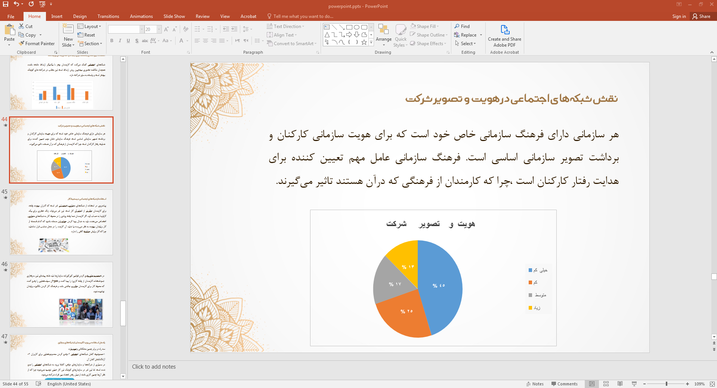Open Shape Fill dropdown
Image resolution: width=717 pixels, height=388 pixels.
point(425,26)
